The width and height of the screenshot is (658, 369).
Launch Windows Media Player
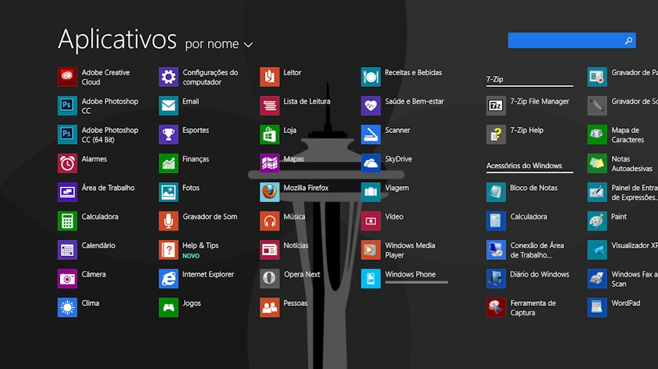[x=371, y=250]
